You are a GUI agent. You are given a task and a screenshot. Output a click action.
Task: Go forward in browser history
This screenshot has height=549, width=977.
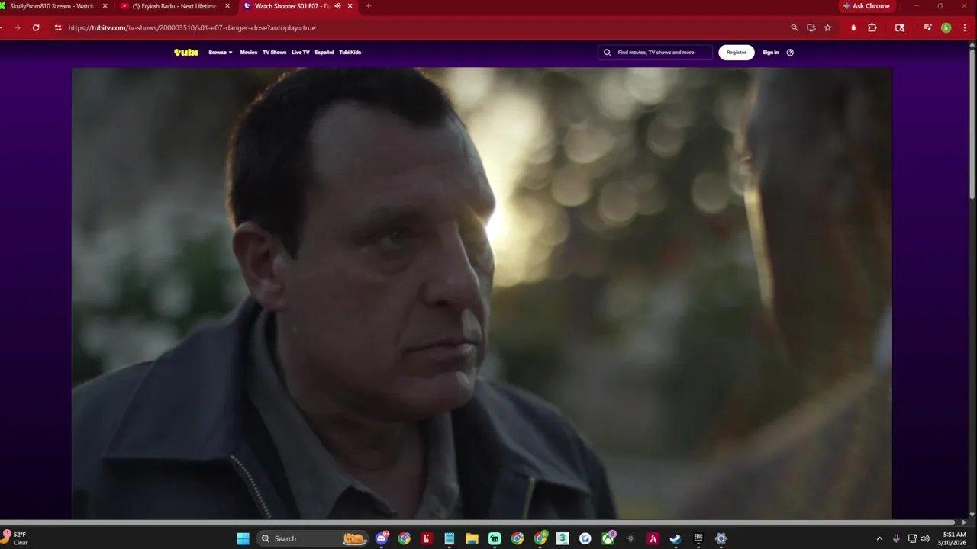pyautogui.click(x=17, y=27)
